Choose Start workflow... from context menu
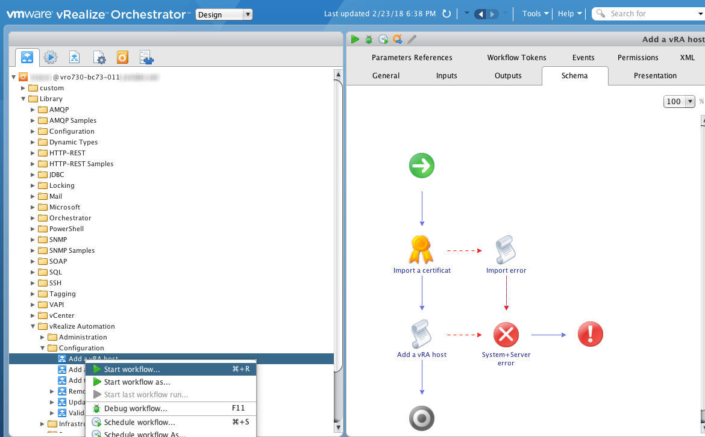Viewport: 705px width, 437px height. [x=171, y=369]
